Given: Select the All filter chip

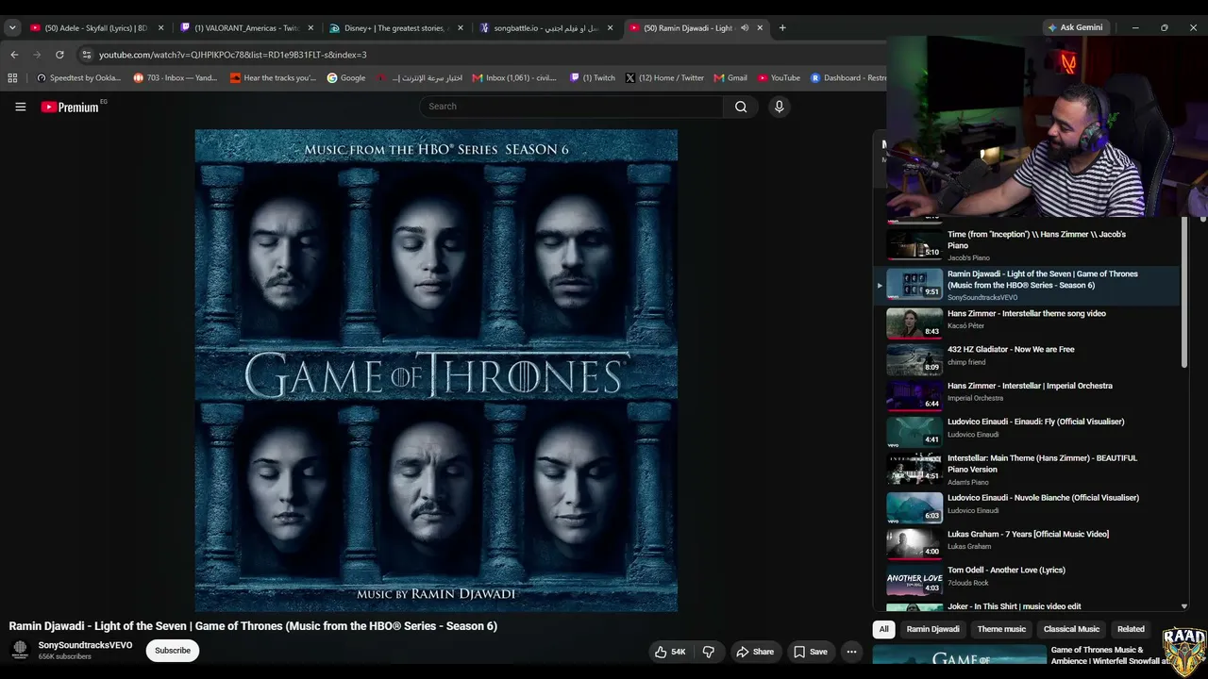Looking at the screenshot, I should tap(883, 629).
